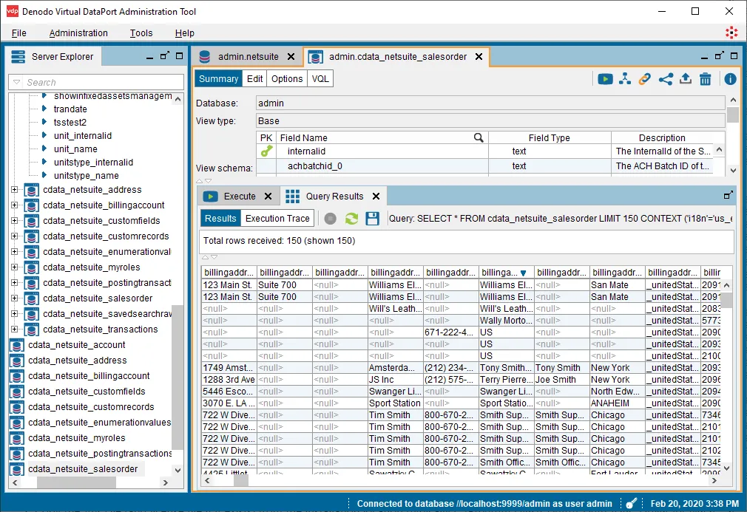Expand the cdata_netsuite_address tree node
This screenshot has height=512, width=747.
15,189
